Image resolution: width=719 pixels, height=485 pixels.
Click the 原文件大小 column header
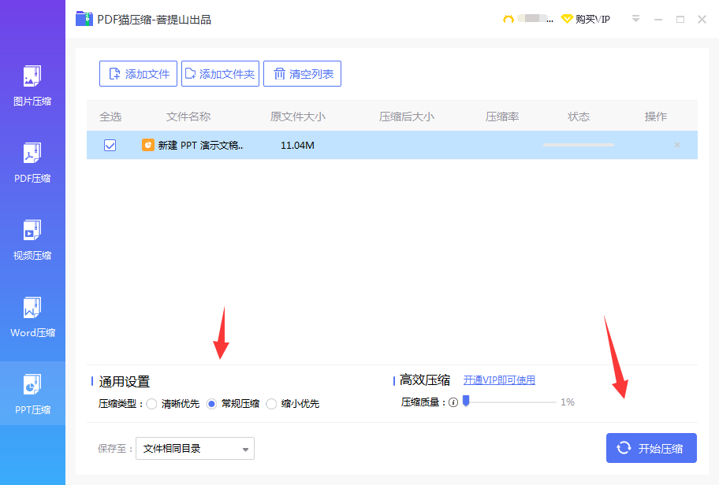click(297, 117)
